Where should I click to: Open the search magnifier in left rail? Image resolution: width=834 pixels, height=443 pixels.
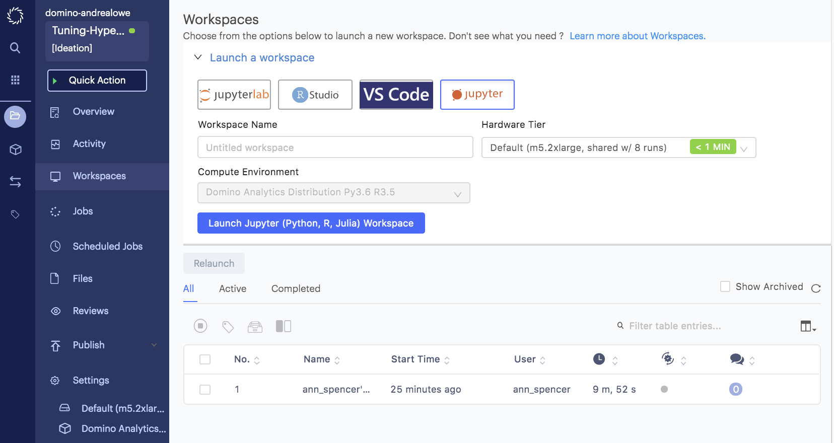15,48
